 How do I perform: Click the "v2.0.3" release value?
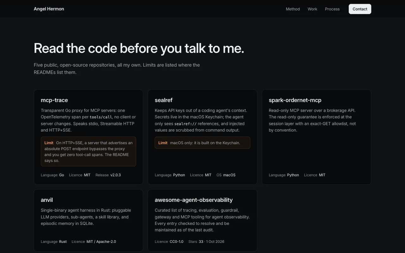coord(115,175)
